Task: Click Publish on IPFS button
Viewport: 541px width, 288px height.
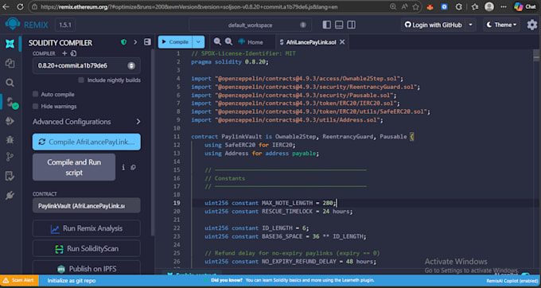Action: [86, 268]
